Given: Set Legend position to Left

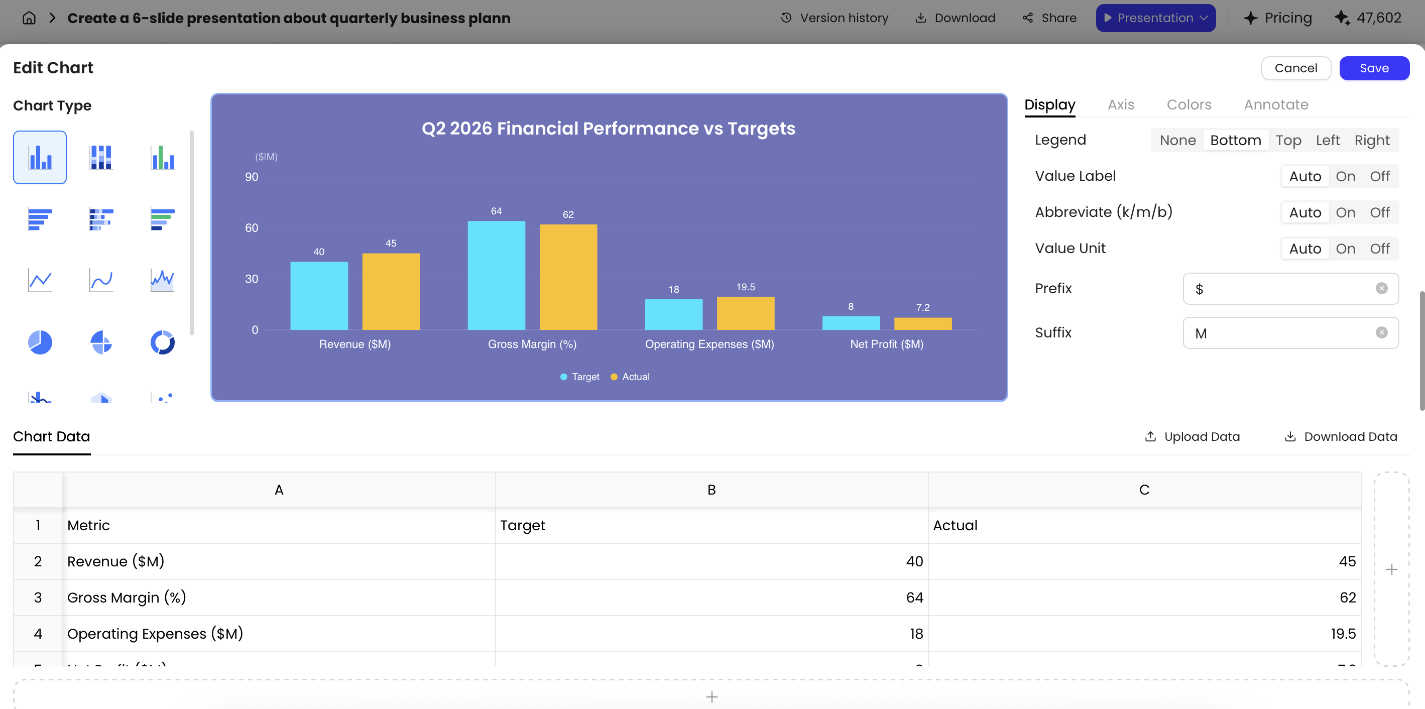Looking at the screenshot, I should coord(1327,141).
